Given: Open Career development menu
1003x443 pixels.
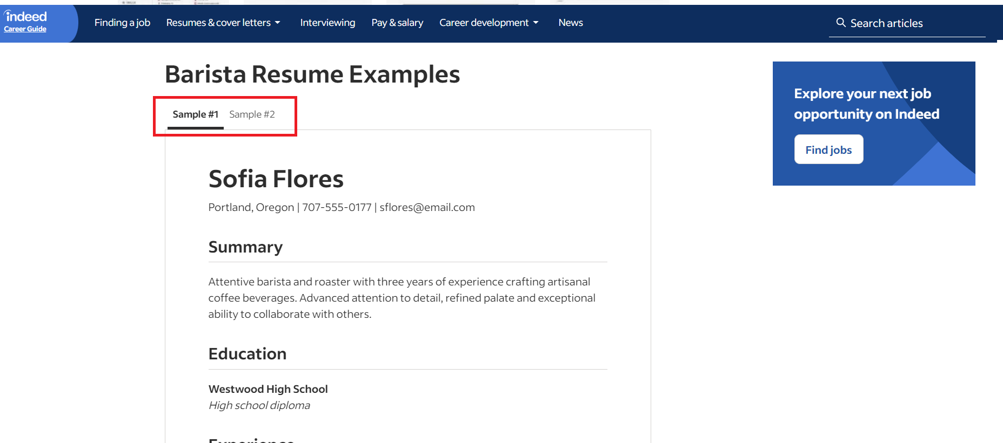Looking at the screenshot, I should 484,23.
